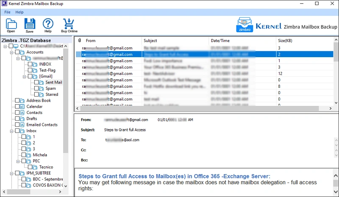Tick the Address Book checkbox
Viewport: 339px width, 197px height.
point(17,100)
